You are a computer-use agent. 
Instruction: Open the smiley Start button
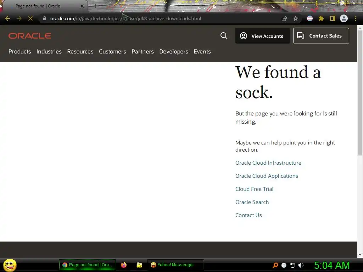coord(10,265)
